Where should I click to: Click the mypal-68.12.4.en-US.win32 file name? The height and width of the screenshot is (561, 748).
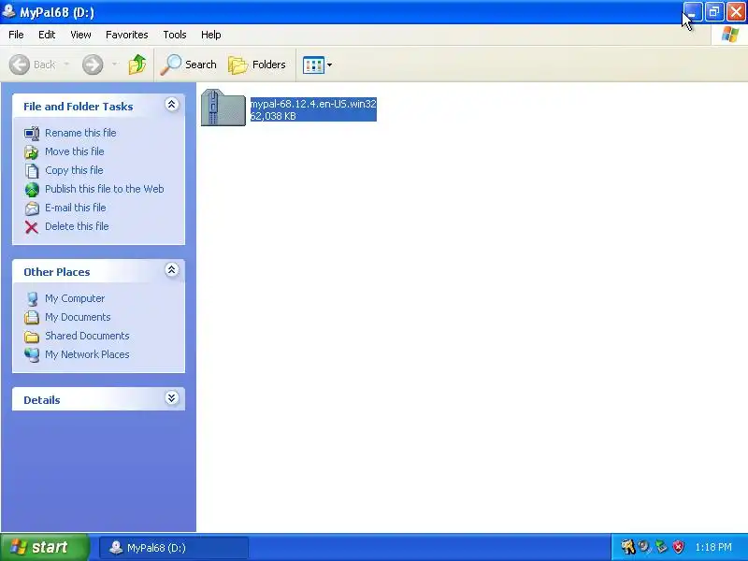(x=313, y=104)
